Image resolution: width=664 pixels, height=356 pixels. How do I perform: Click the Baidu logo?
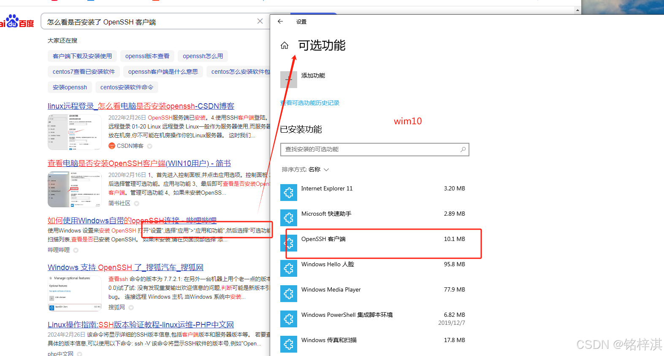[x=17, y=21]
